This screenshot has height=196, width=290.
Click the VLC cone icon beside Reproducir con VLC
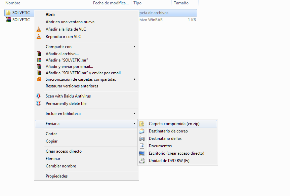[39, 37]
